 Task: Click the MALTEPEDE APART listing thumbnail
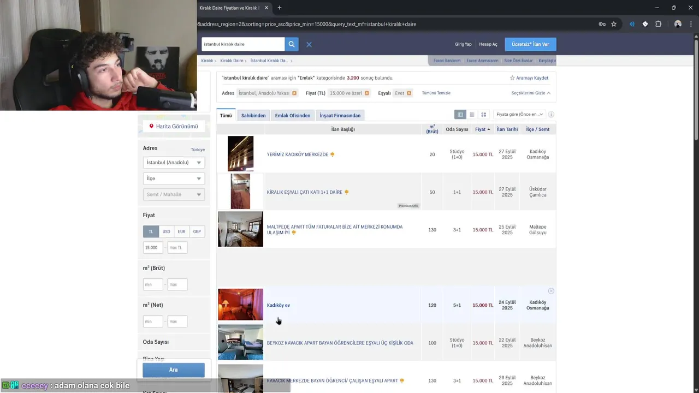click(x=240, y=229)
